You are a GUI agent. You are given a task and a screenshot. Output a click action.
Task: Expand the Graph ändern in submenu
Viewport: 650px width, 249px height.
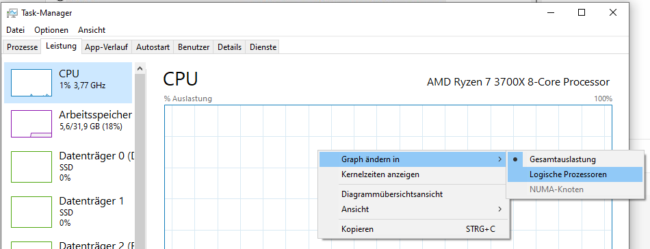tap(413, 159)
